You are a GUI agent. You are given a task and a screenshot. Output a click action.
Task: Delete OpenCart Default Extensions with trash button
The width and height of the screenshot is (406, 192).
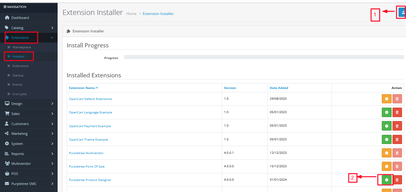point(397,99)
